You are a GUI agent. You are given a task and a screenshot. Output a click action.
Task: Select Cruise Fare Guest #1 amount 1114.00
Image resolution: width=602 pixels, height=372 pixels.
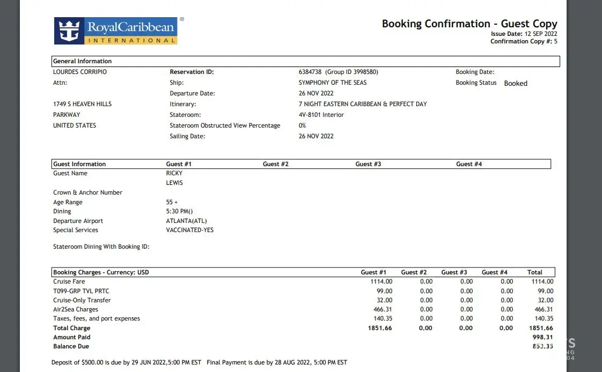pyautogui.click(x=381, y=281)
